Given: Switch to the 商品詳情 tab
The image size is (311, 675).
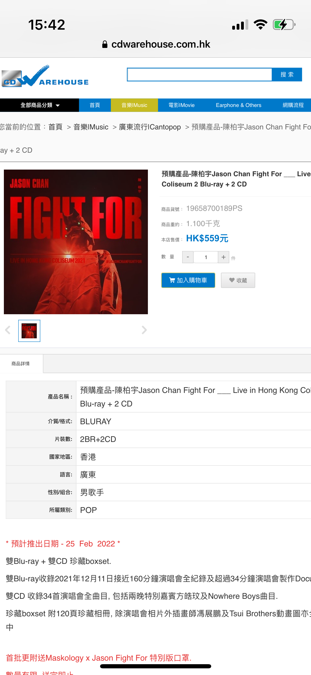Looking at the screenshot, I should (x=21, y=364).
